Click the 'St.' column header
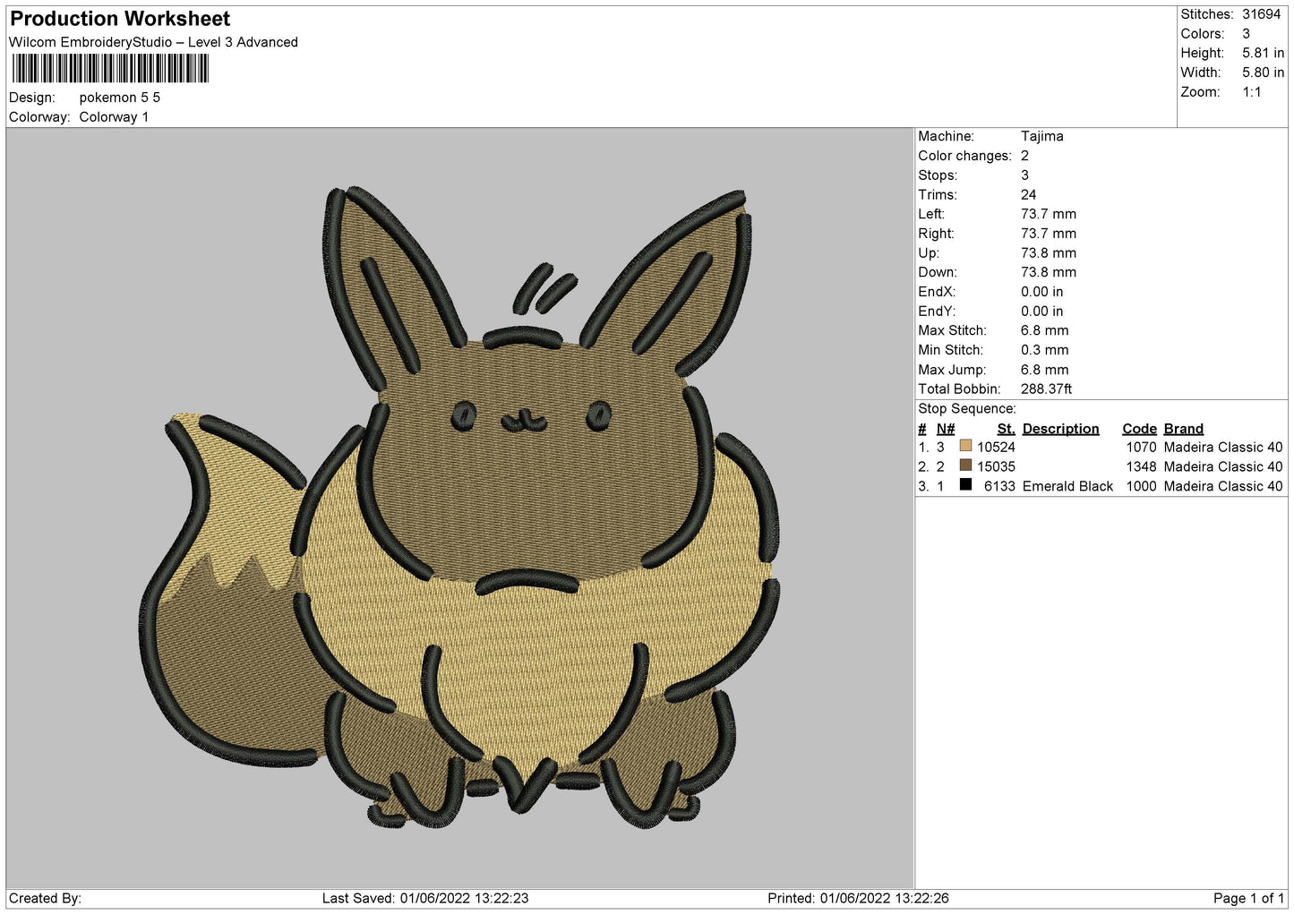Screen dimensions: 1294x914 1007,429
